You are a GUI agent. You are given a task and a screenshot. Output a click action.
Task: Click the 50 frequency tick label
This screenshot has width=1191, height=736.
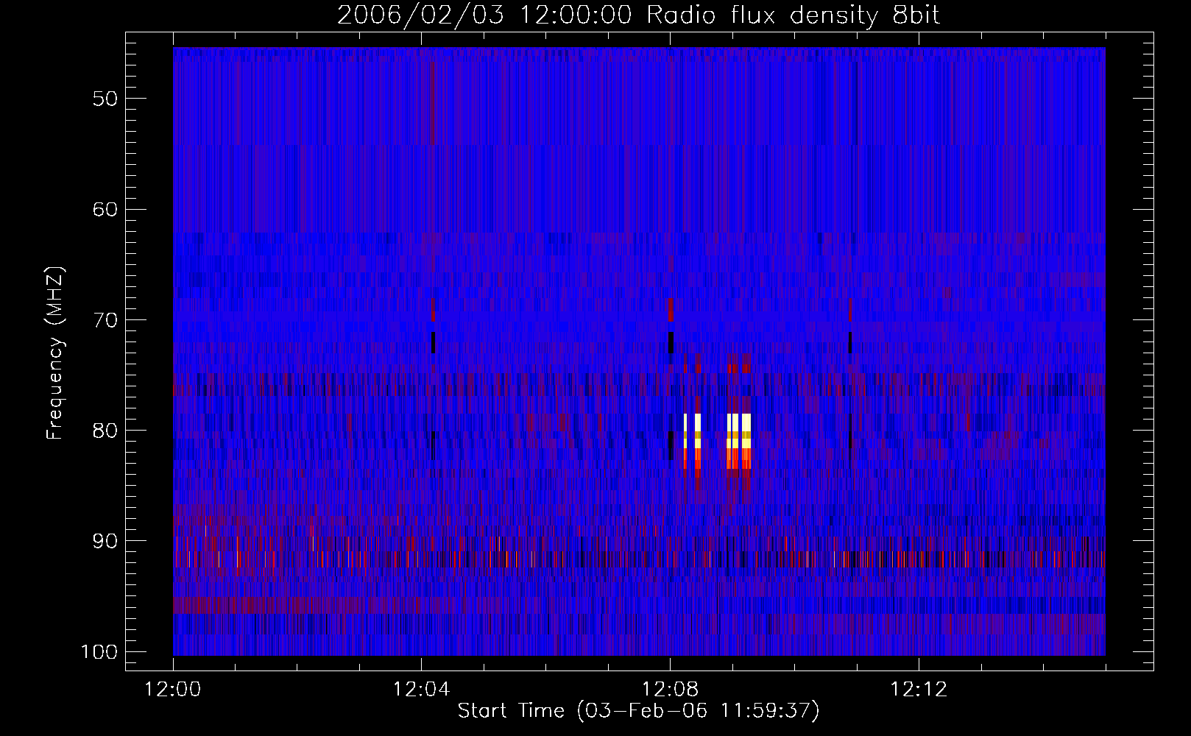[105, 99]
